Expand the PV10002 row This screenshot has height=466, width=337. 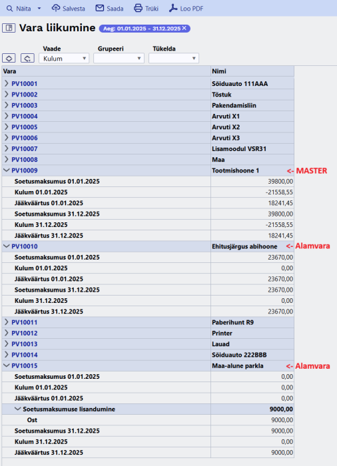pos(6,95)
